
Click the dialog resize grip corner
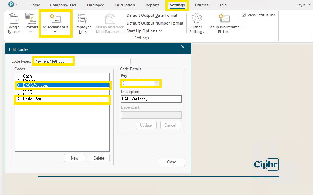pos(186,168)
